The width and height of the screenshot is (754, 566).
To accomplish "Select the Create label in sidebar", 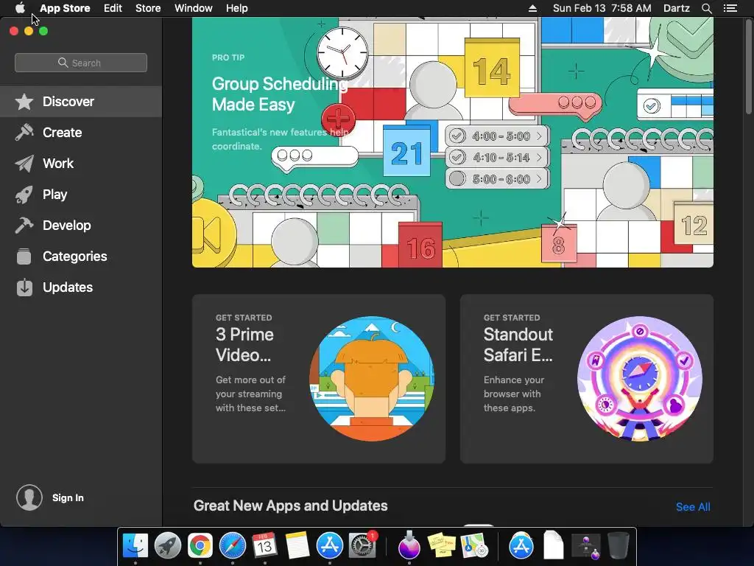I will [x=62, y=133].
